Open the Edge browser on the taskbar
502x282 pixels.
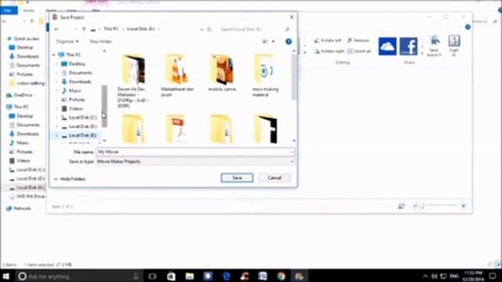pos(227,276)
